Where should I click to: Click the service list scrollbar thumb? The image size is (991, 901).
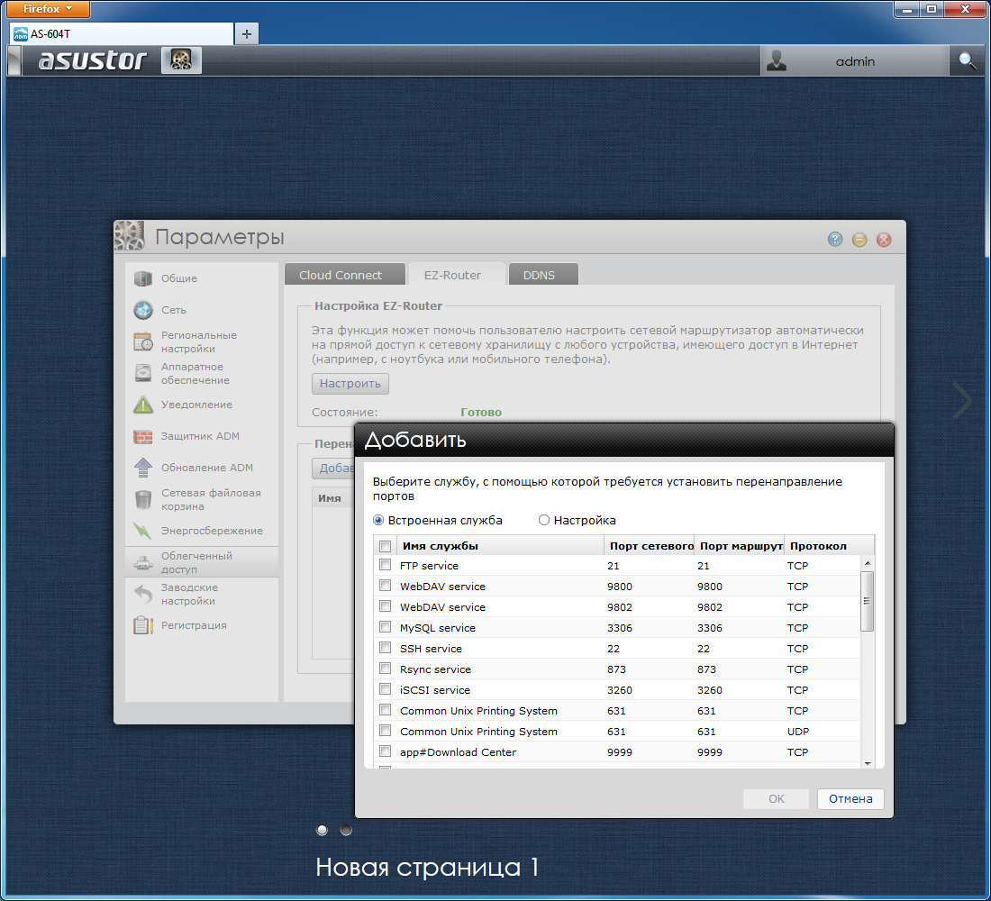[867, 601]
